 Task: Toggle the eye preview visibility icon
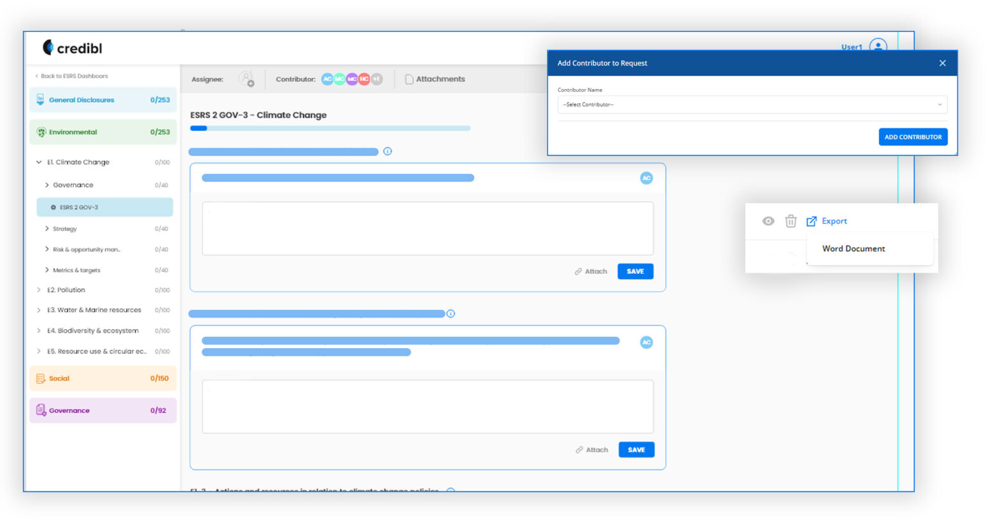768,221
